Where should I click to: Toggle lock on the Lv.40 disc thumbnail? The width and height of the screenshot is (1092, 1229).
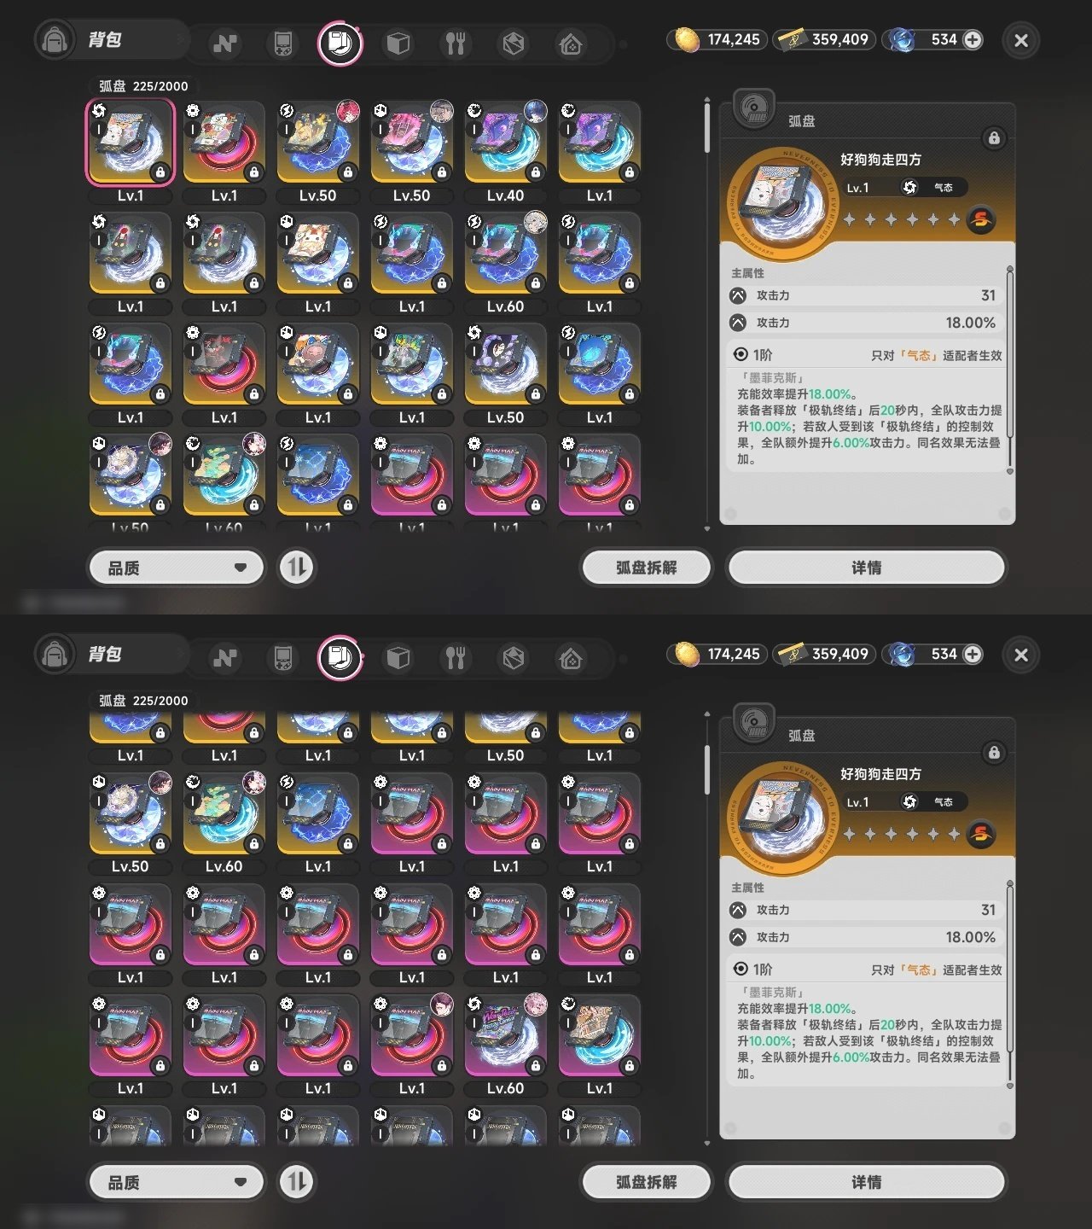(x=535, y=172)
